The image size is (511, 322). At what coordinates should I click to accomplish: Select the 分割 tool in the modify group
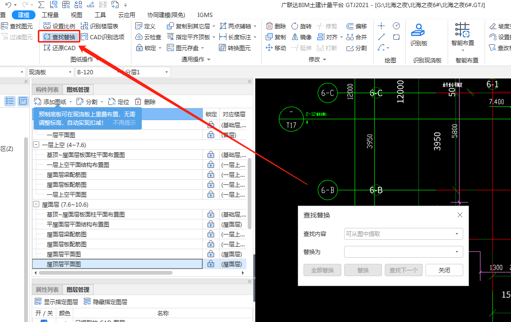[x=356, y=48]
